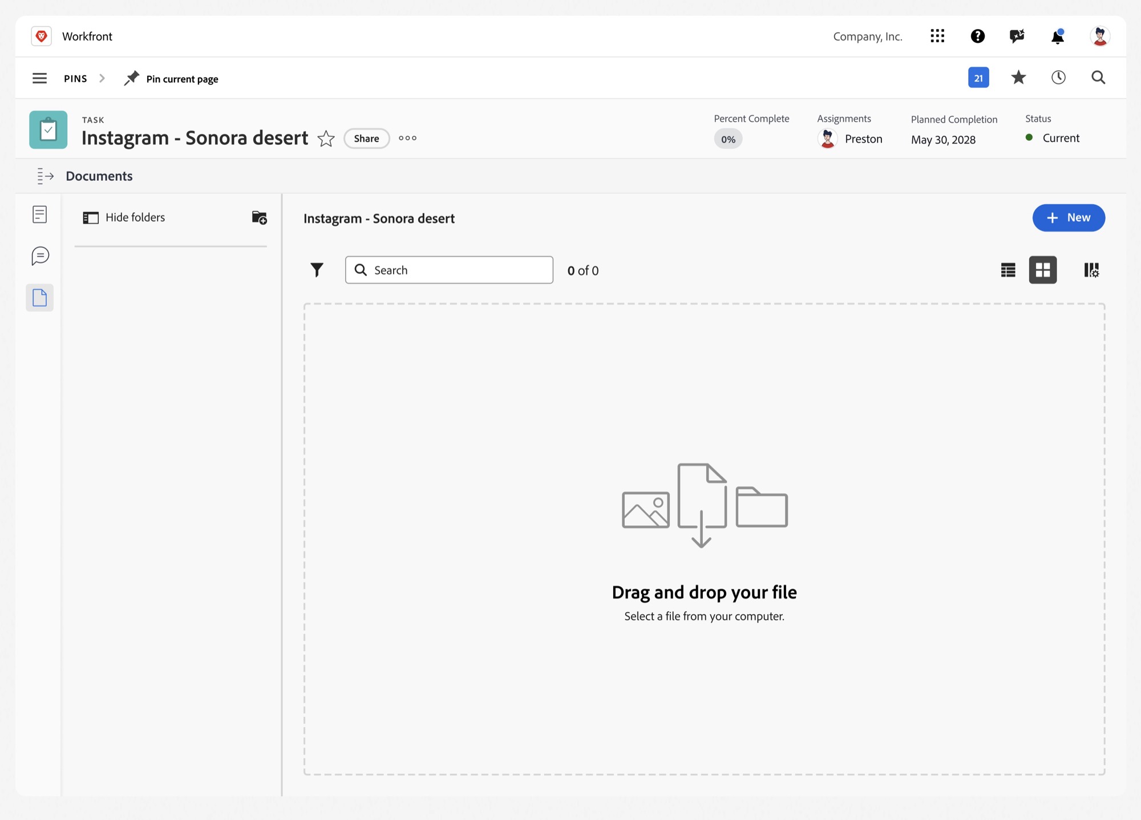The image size is (1141, 820).
Task: Open the apps grid switcher
Action: pyautogui.click(x=937, y=36)
